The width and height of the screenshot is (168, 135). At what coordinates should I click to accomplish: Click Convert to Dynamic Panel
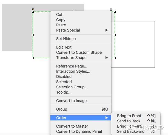tap(79, 131)
